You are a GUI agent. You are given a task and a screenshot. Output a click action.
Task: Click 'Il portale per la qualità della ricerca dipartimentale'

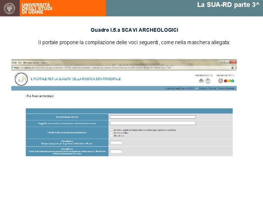click(76, 79)
